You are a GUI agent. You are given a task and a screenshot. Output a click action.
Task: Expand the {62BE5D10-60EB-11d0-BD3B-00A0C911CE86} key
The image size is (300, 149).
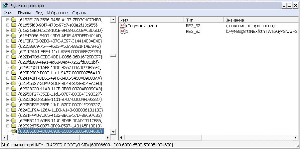point(8,120)
